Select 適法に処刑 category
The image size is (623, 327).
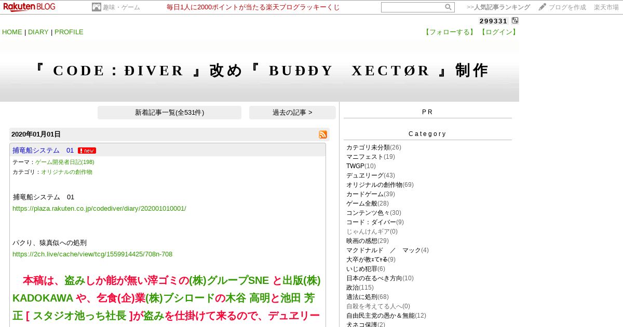coord(362,297)
